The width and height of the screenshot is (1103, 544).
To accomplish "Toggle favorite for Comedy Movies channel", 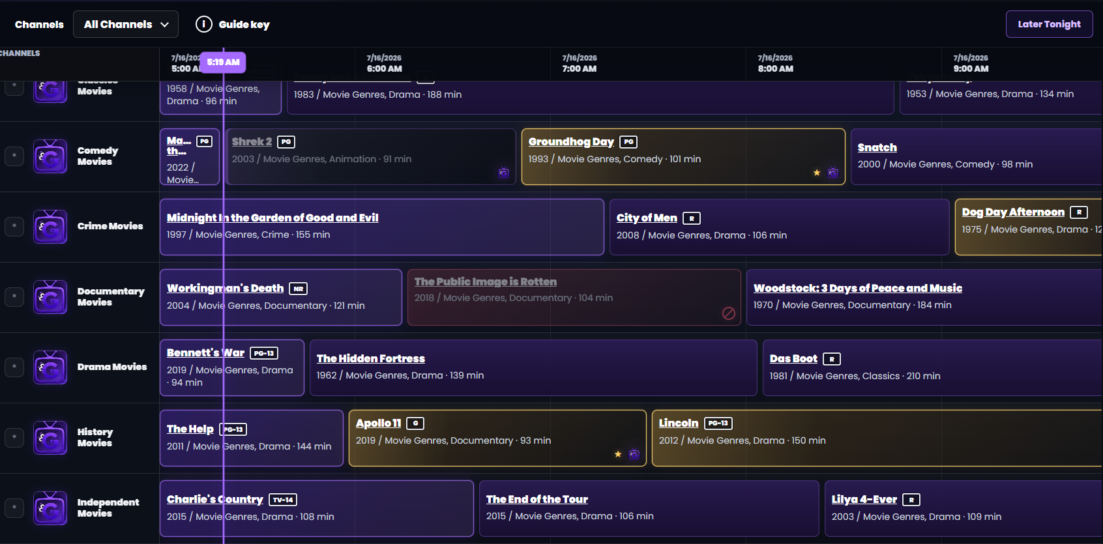I will 14,156.
